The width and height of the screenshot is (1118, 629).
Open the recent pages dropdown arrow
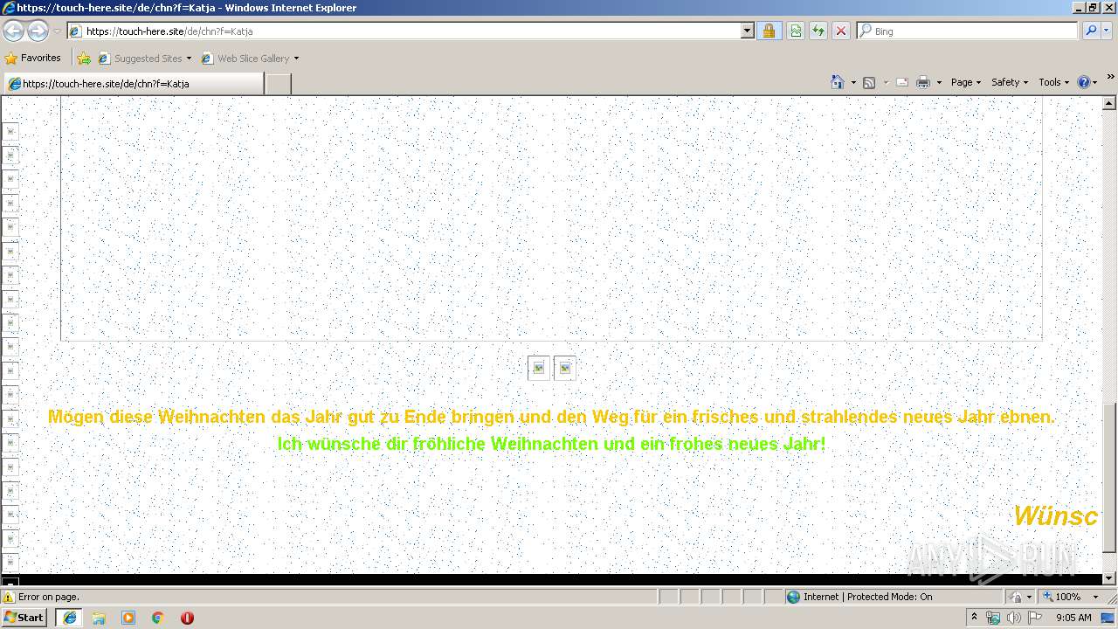coord(57,31)
